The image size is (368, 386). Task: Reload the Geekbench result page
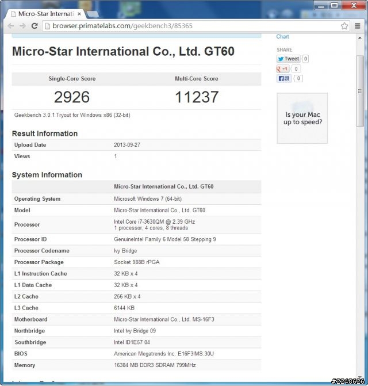tap(34, 26)
